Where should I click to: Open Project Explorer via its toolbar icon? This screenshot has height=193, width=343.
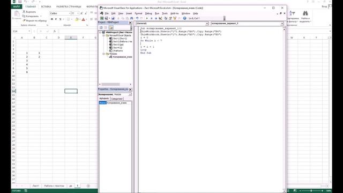coord(166,18)
